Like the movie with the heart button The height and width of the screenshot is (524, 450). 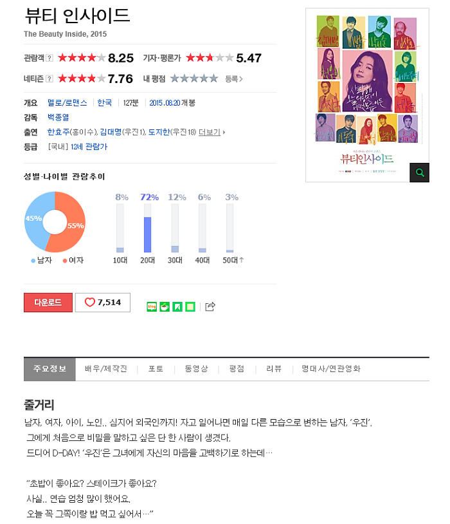point(103,303)
